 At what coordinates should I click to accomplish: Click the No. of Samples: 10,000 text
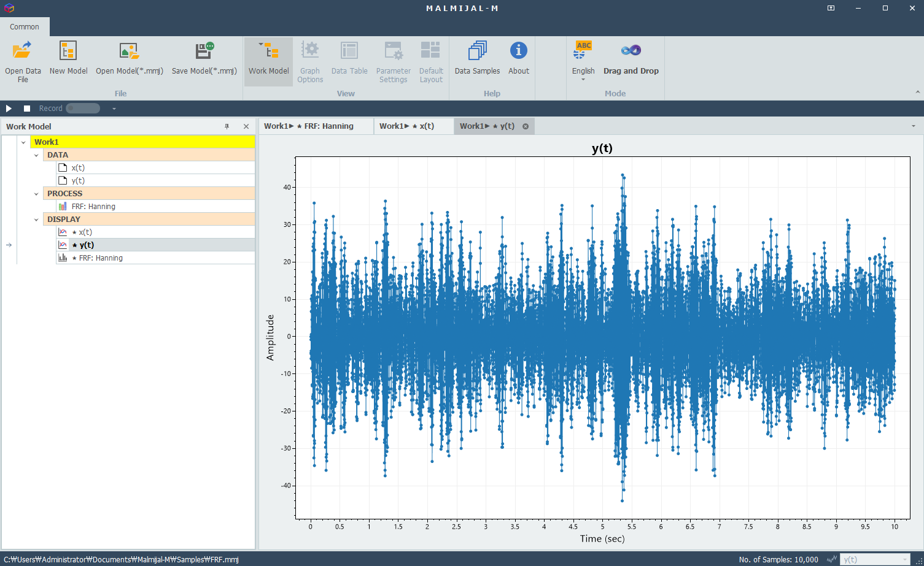point(778,559)
